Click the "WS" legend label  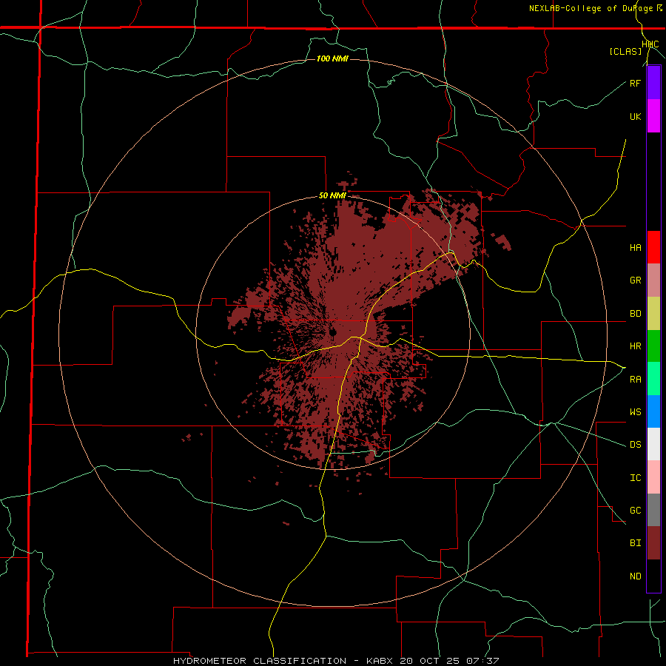(635, 412)
